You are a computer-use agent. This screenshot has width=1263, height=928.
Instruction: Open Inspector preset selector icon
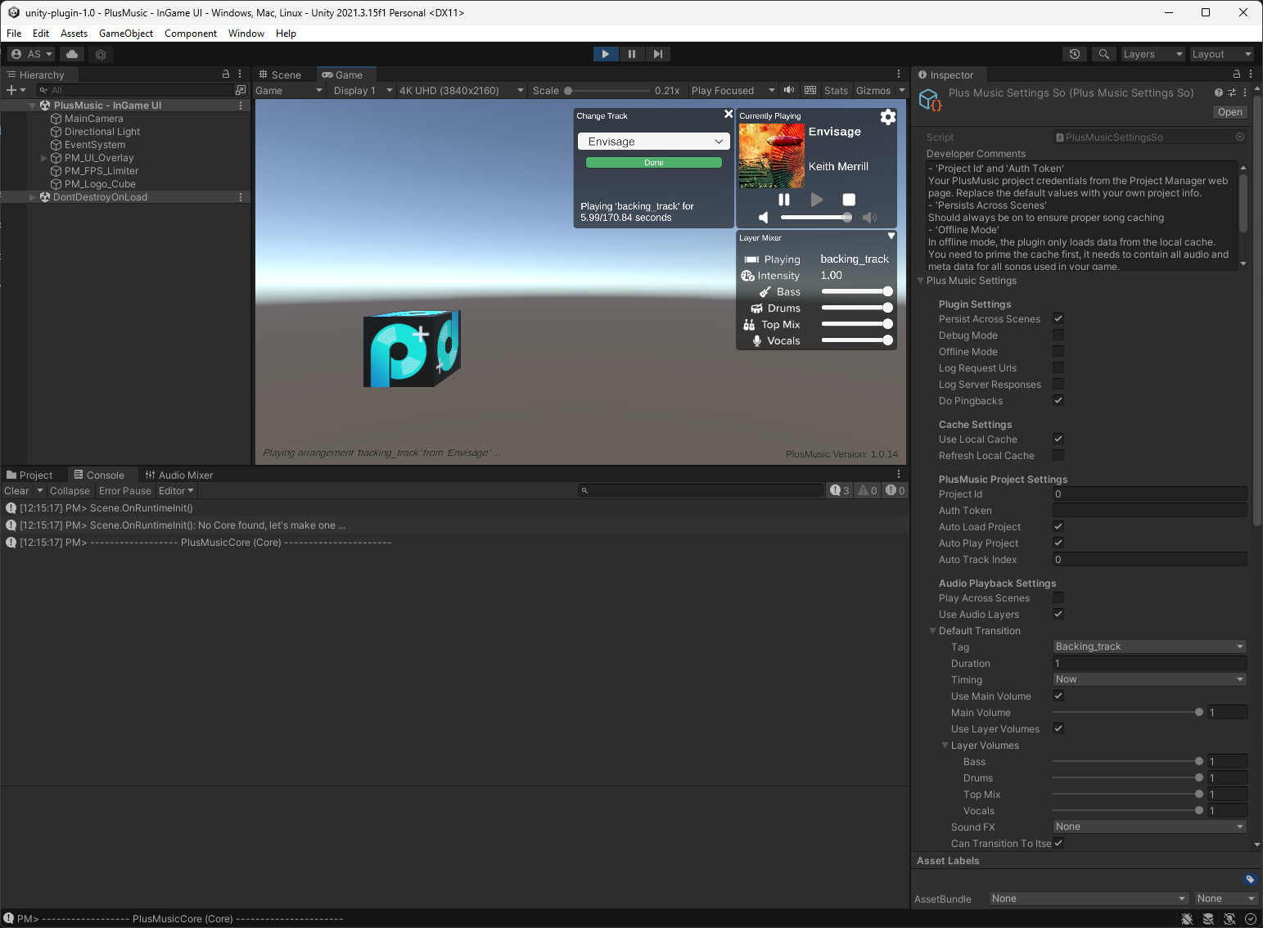(x=1232, y=92)
